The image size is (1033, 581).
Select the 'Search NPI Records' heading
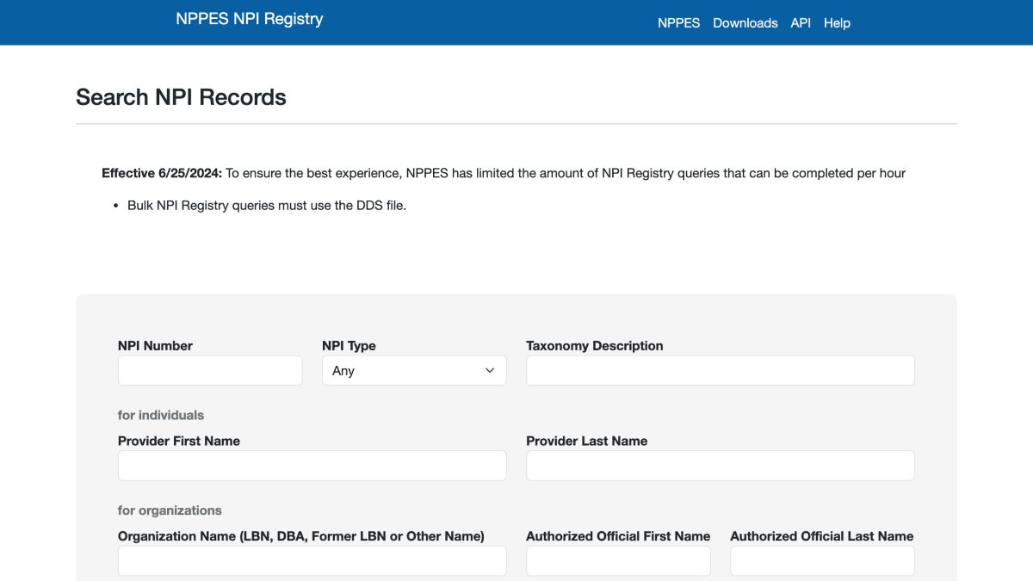pyautogui.click(x=181, y=97)
